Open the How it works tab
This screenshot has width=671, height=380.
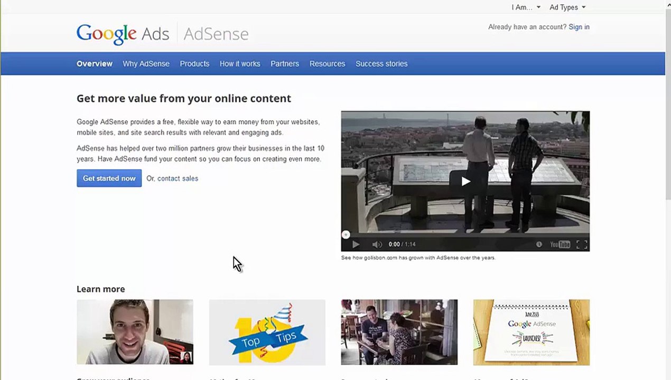pos(240,64)
